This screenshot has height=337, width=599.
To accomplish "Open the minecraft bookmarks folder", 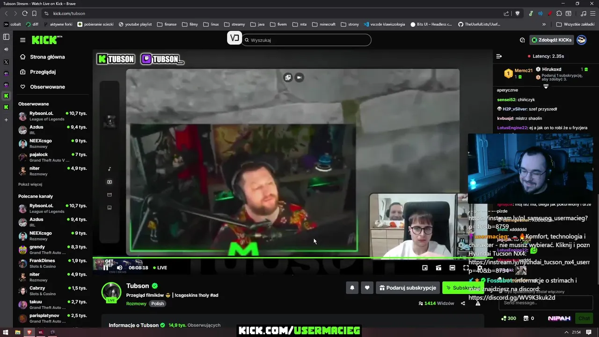I will point(323,24).
